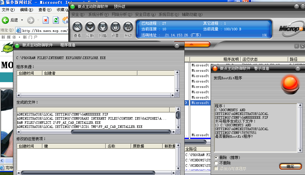
Task: Click the green orb in main window title bar
Action: (x=73, y=7)
